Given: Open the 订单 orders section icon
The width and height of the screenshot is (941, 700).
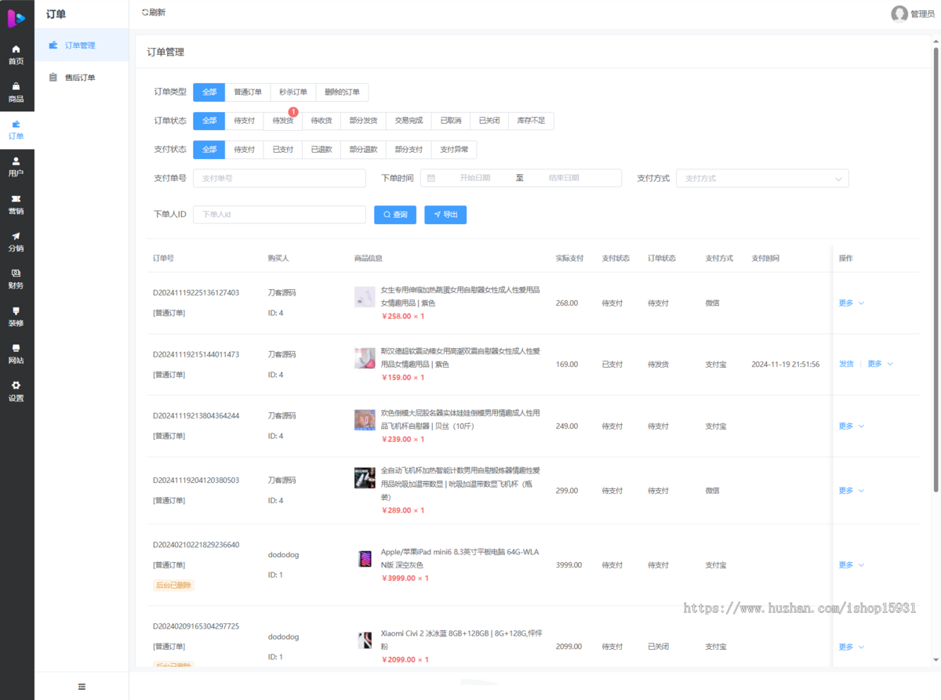Looking at the screenshot, I should point(16,124).
